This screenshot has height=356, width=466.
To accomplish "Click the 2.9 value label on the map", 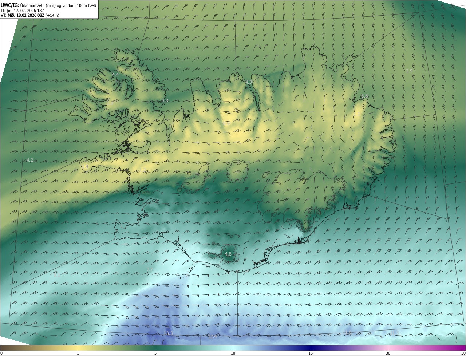I will tap(409, 71).
